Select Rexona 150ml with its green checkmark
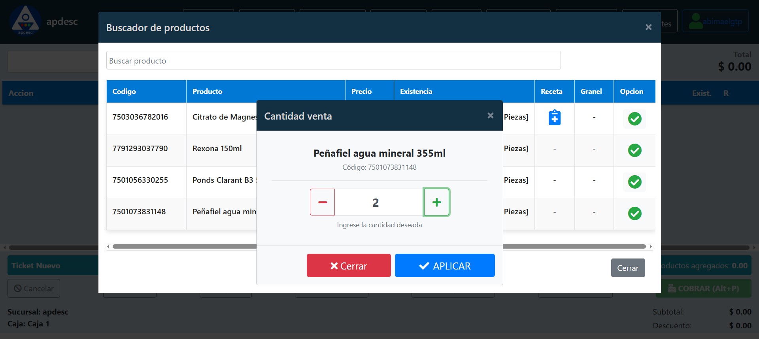Viewport: 759px width, 339px height. coord(634,150)
